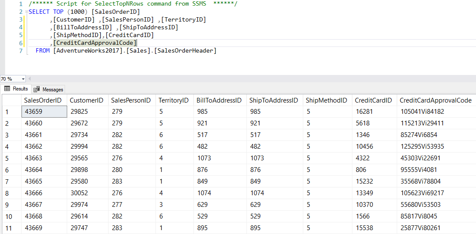Click approval code cell 105041Vi84182
Screen dimensions: 476x234
point(422,112)
